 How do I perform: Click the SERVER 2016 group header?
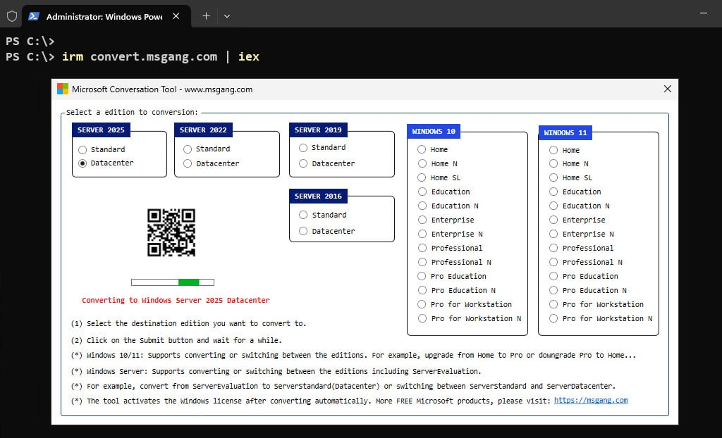318,196
